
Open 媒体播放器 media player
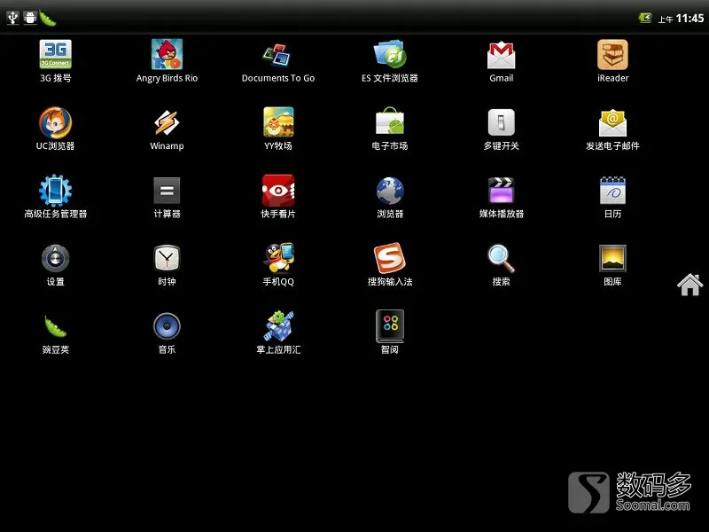(501, 197)
